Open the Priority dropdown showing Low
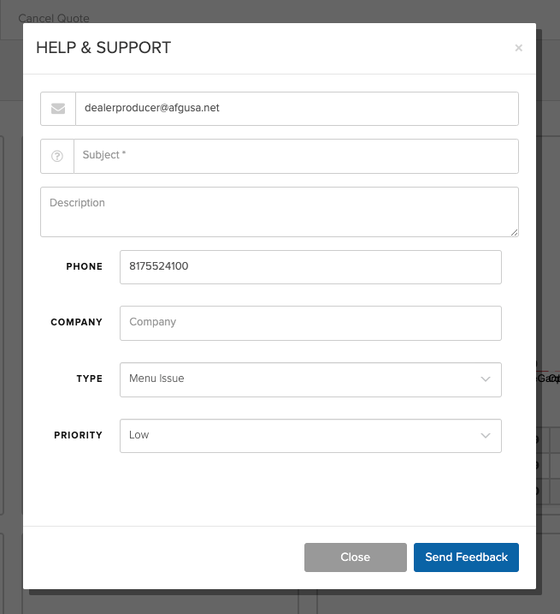The image size is (560, 614). coord(310,436)
